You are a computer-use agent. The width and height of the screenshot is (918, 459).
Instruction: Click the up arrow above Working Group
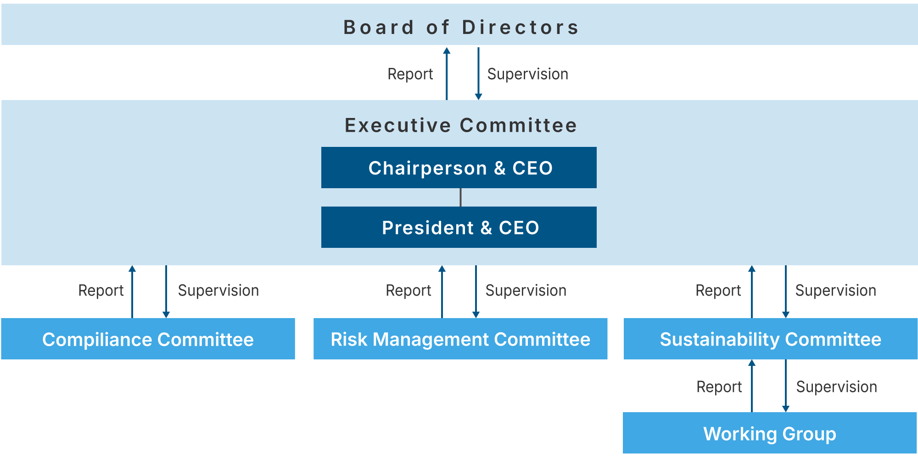pyautogui.click(x=752, y=386)
